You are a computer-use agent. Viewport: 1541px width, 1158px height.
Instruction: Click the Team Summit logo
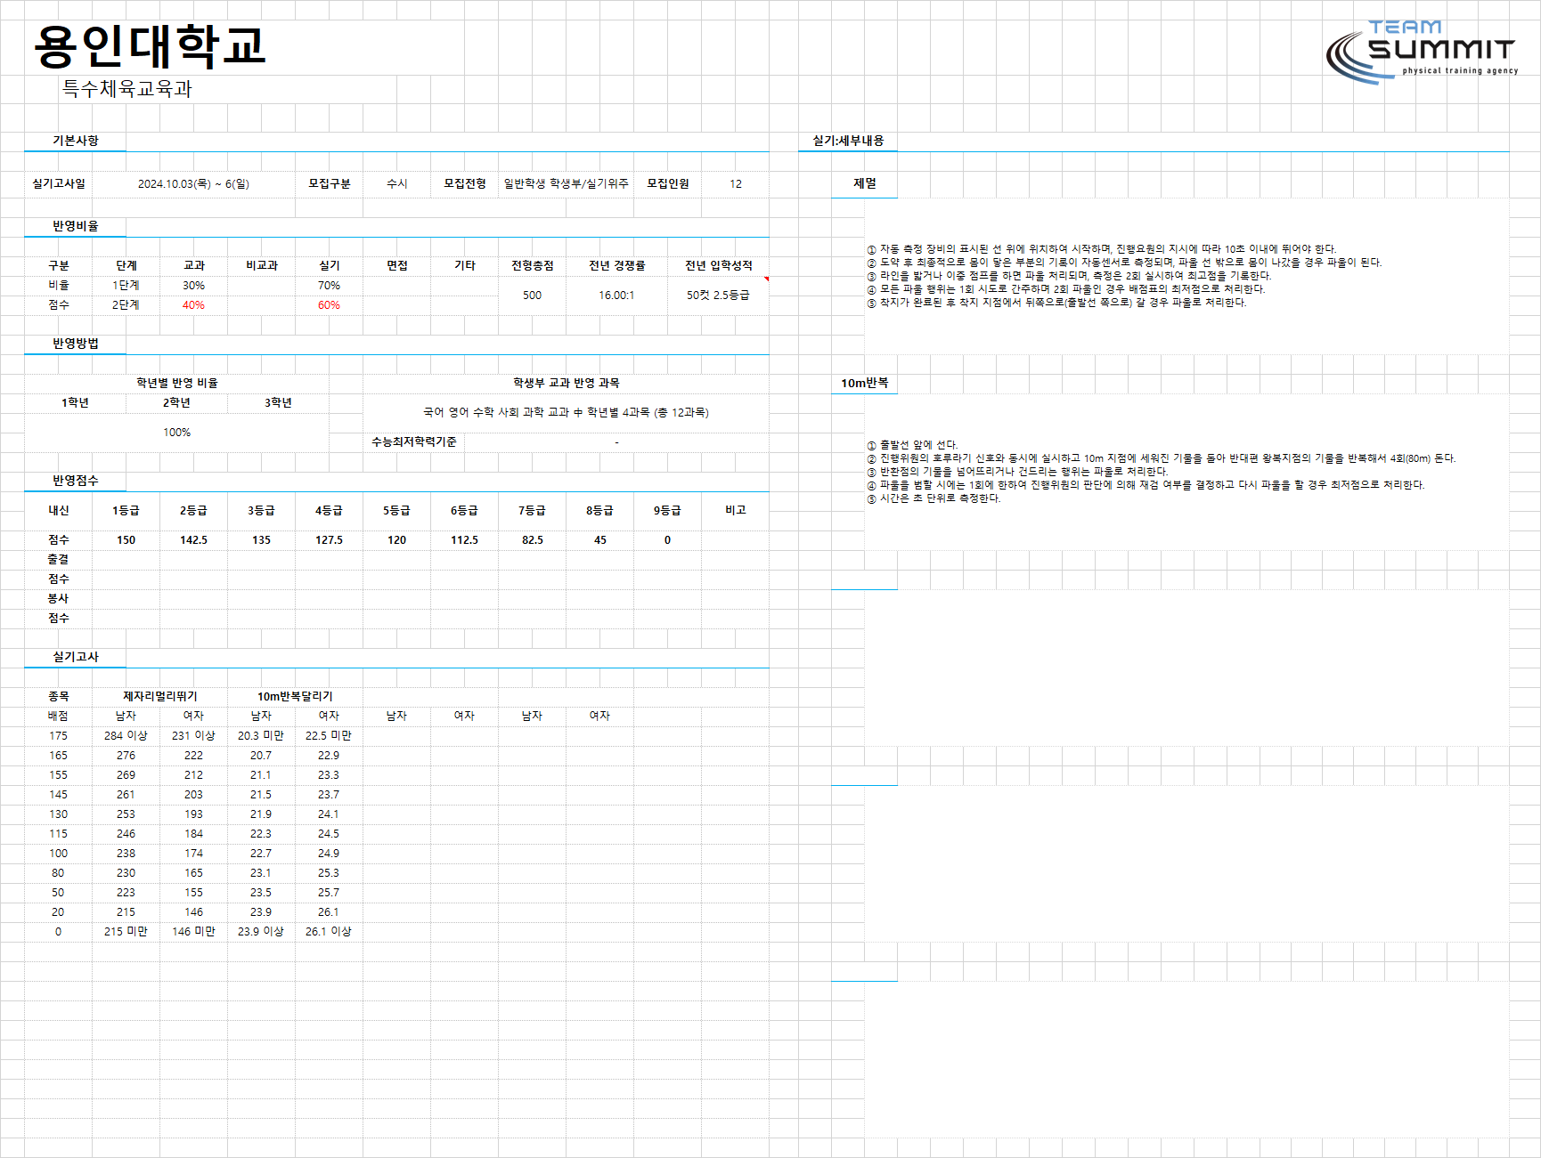(1422, 52)
